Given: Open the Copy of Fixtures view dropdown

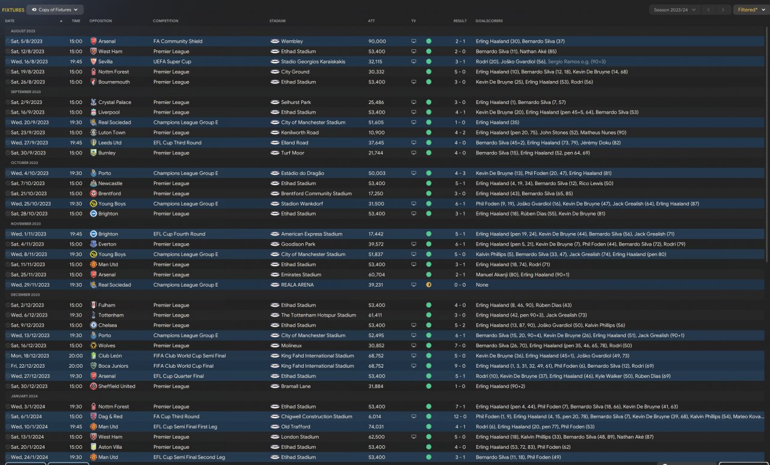Looking at the screenshot, I should (x=55, y=10).
